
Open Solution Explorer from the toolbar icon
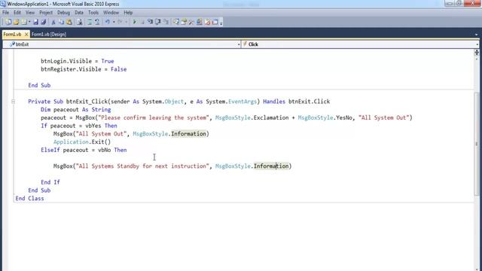point(175,22)
